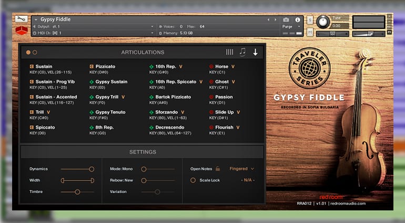
Task: Click the Decrescendo green icon
Action: point(151,128)
